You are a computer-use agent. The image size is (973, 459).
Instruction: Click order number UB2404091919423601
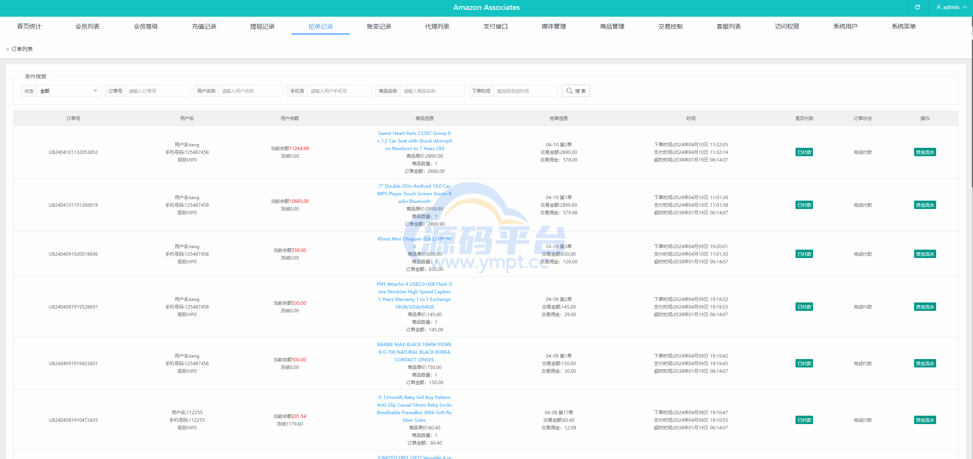click(73, 363)
